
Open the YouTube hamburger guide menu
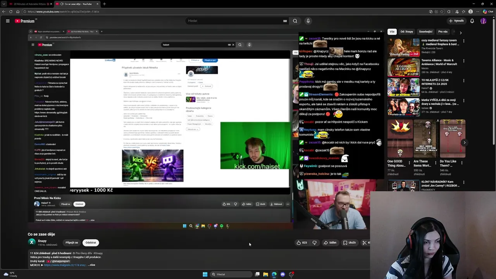pyautogui.click(x=7, y=21)
